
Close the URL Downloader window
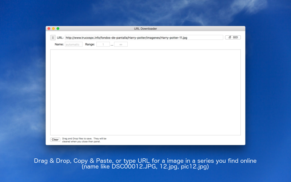[49, 29]
